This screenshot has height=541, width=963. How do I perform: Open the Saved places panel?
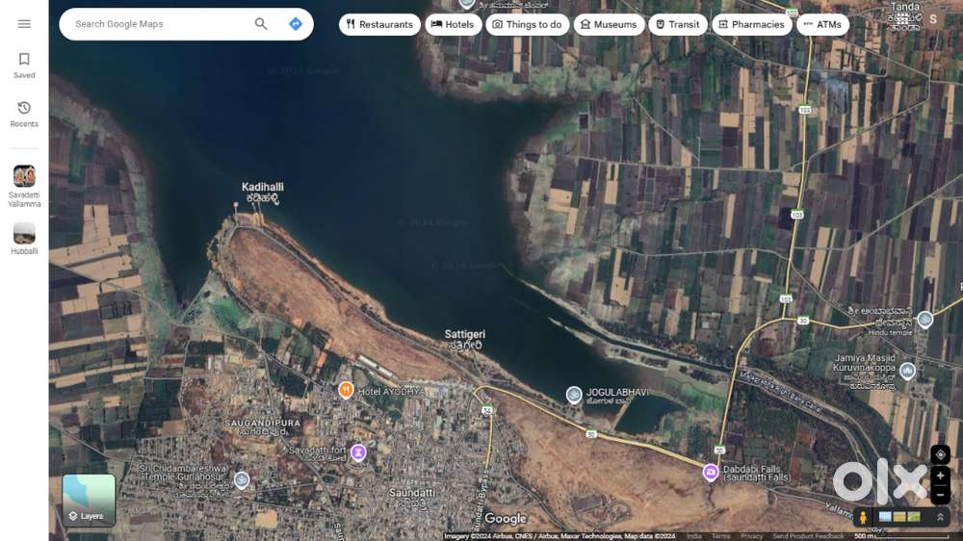pyautogui.click(x=24, y=64)
